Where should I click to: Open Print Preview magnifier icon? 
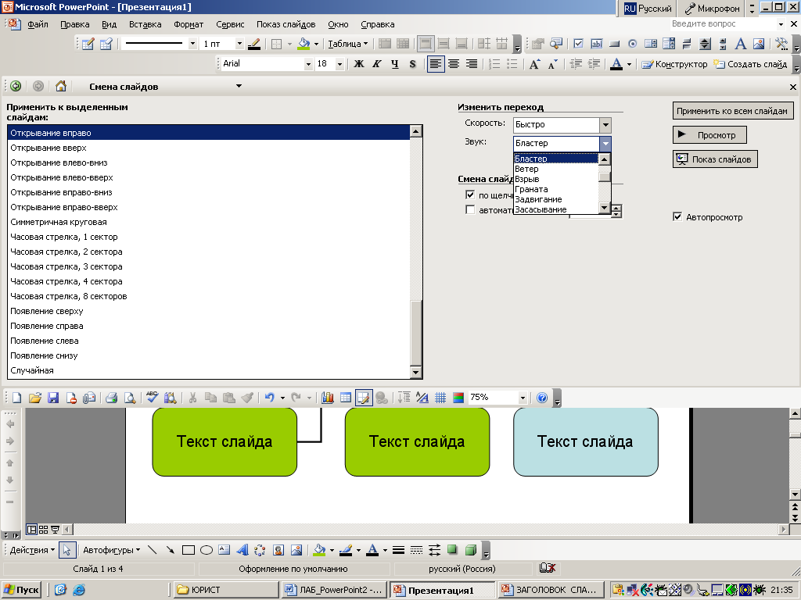click(130, 398)
